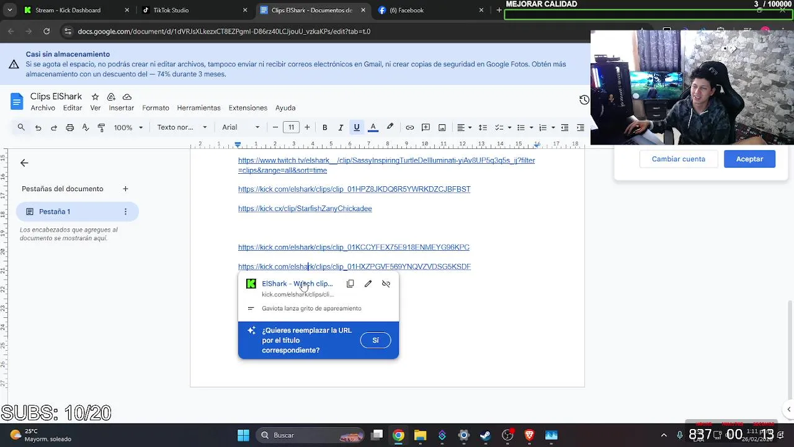This screenshot has height=447, width=794.
Task: Activate the paint format tool
Action: click(x=101, y=127)
